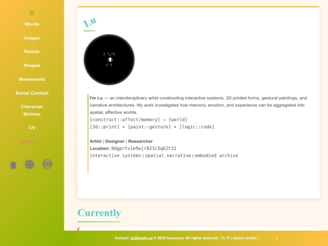Screen dimensions: 328x246
Task: Click the line '[construct::affect/memory] → [world]'
Action: [x=138, y=120]
